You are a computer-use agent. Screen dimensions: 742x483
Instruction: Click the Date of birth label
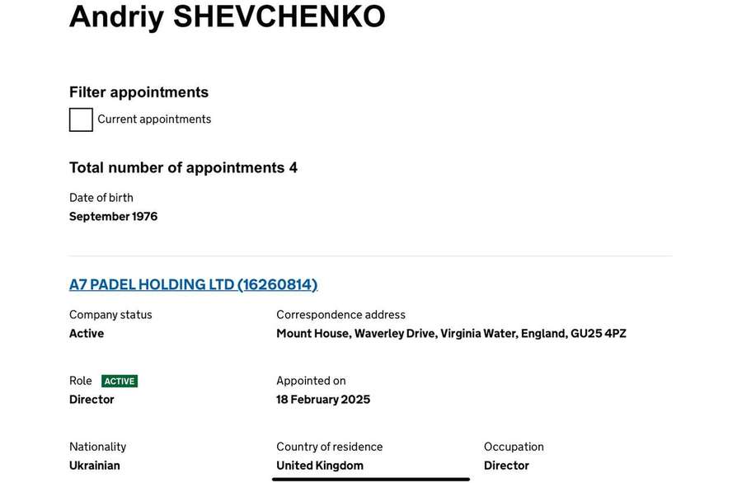tap(101, 198)
